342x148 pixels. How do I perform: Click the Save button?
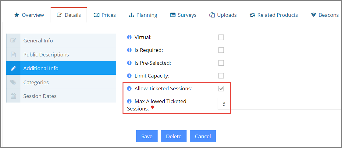[x=147, y=136]
